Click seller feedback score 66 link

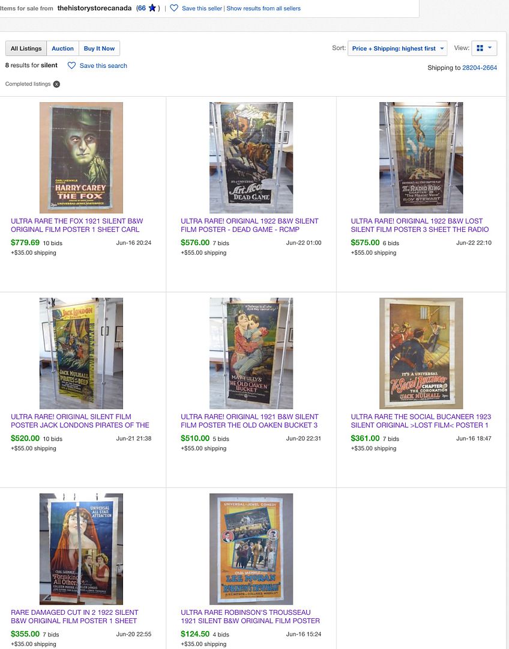click(142, 8)
